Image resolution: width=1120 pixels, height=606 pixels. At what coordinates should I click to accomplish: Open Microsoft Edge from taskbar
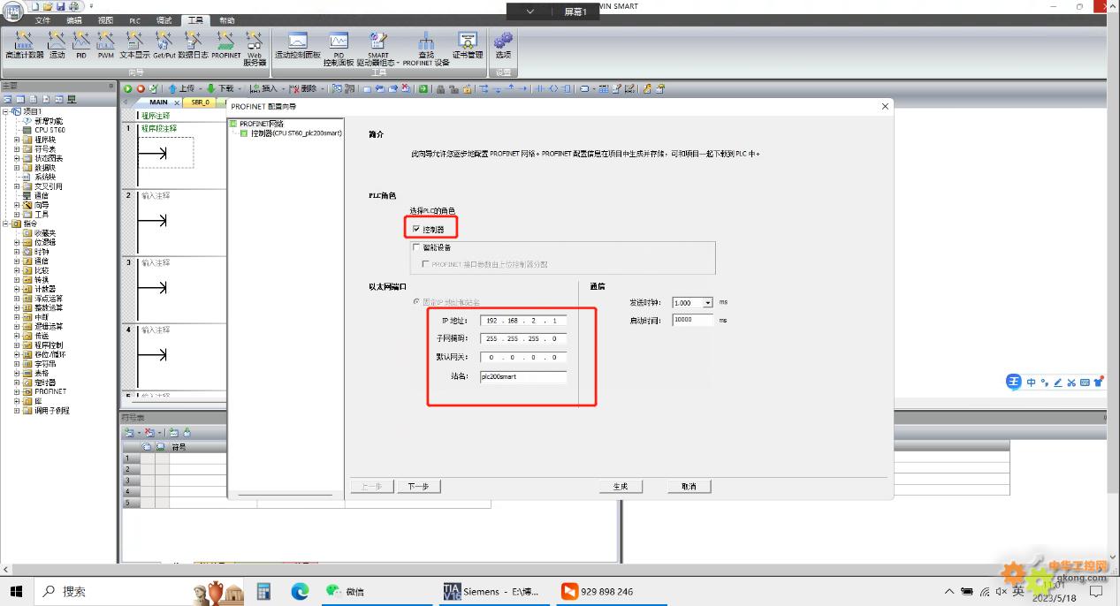300,592
